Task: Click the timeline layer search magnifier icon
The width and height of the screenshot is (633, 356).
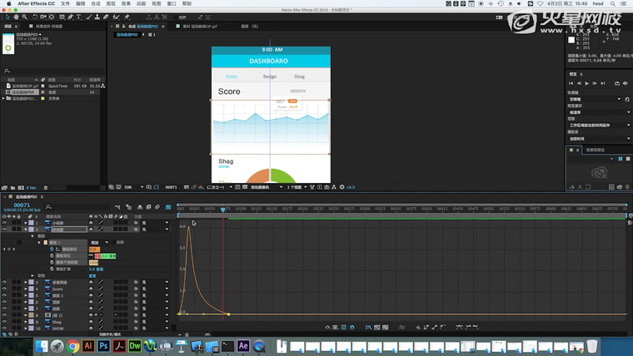Action: point(49,207)
